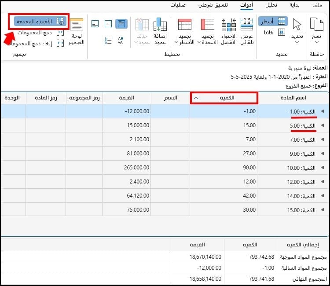
Task: Click إضافة عمود add column icon
Action: coord(160,24)
